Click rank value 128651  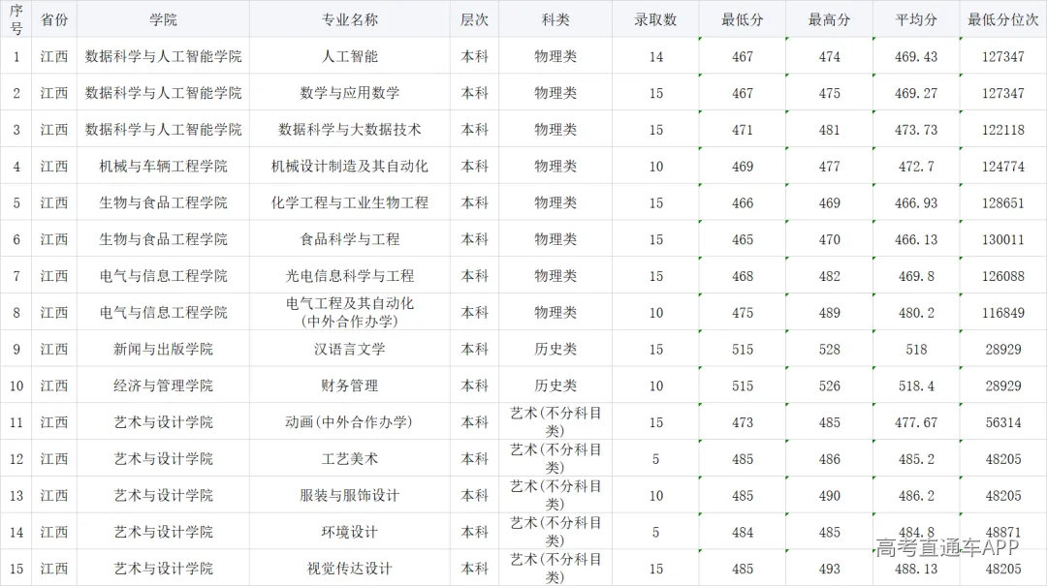pos(1003,202)
